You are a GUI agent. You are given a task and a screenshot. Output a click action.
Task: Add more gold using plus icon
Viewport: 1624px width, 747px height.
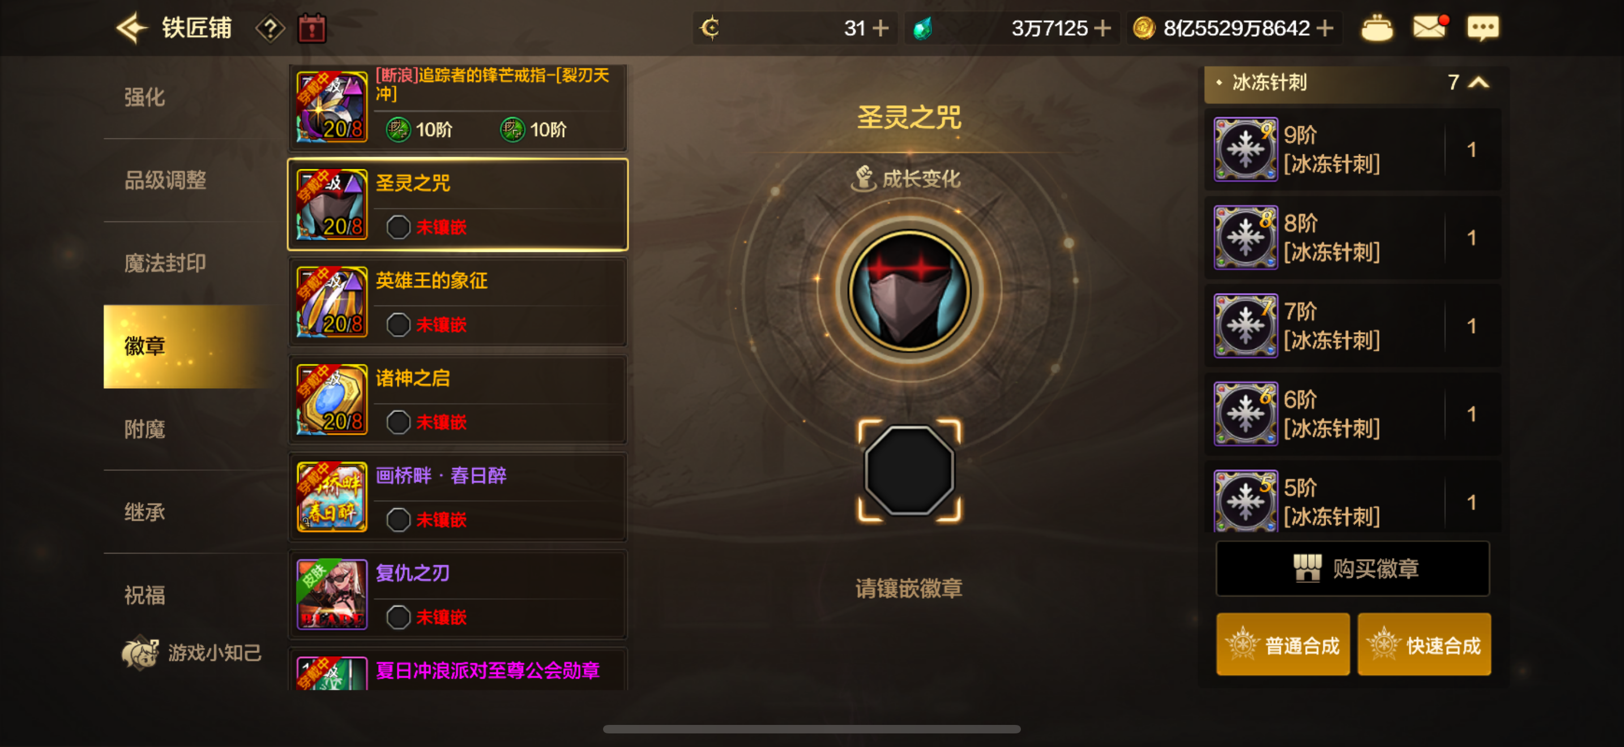pos(1325,28)
